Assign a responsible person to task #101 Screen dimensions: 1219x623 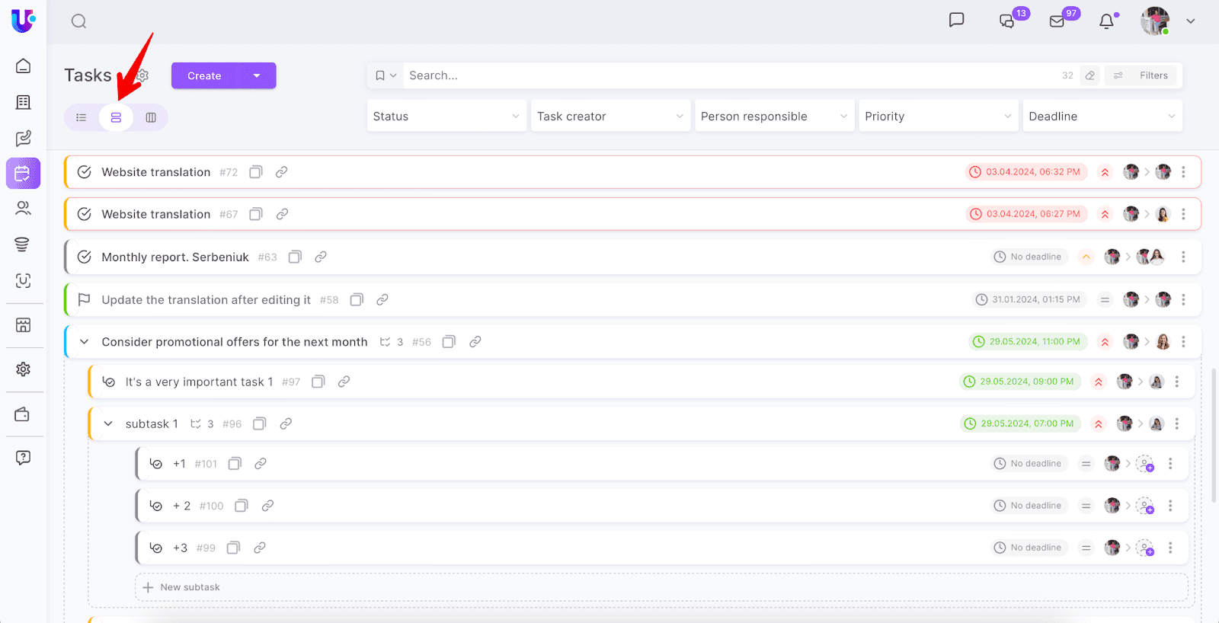(1144, 464)
